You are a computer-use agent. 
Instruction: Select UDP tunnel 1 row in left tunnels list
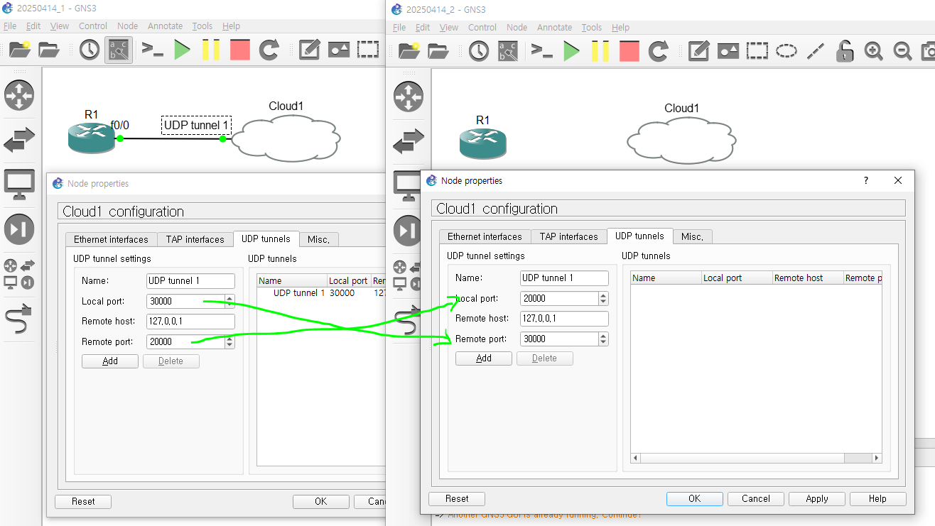coord(321,293)
